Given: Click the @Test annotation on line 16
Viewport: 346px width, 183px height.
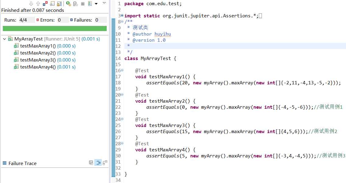Looking at the screenshot, I should [x=142, y=71].
